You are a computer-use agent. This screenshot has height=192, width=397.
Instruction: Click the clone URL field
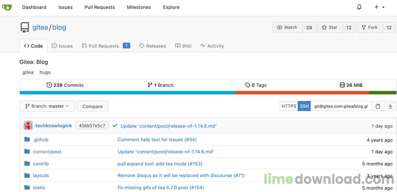(x=341, y=106)
